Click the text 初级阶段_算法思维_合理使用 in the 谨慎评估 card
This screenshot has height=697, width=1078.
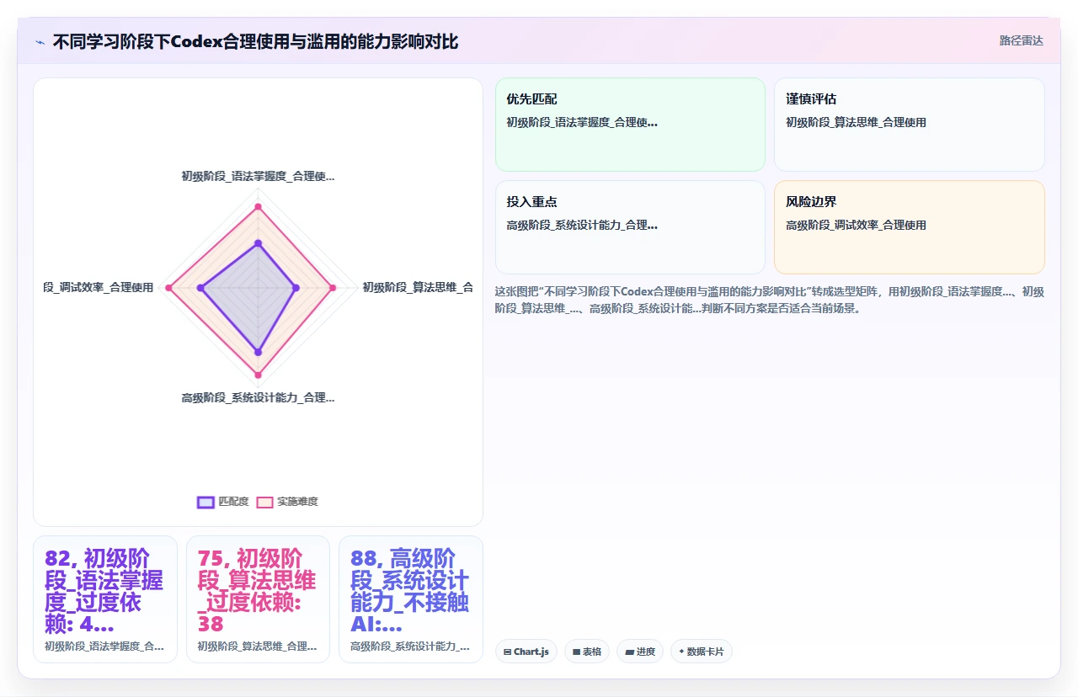click(856, 122)
